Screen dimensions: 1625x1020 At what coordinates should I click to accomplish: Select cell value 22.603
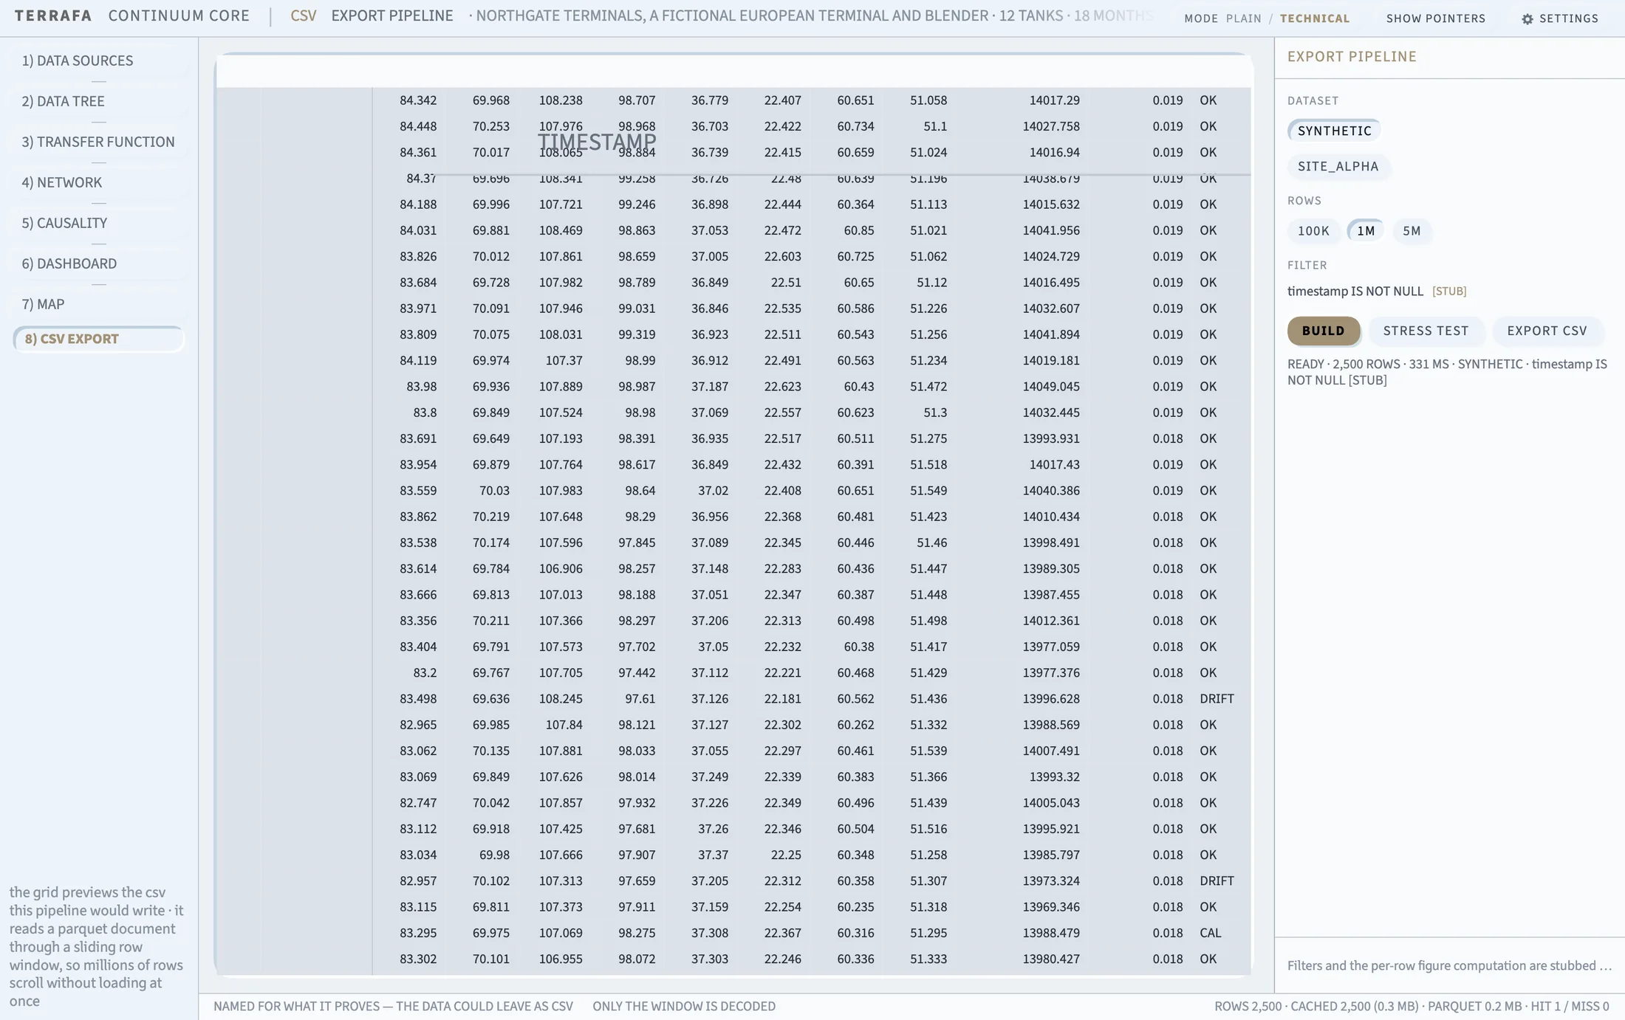[x=782, y=256]
